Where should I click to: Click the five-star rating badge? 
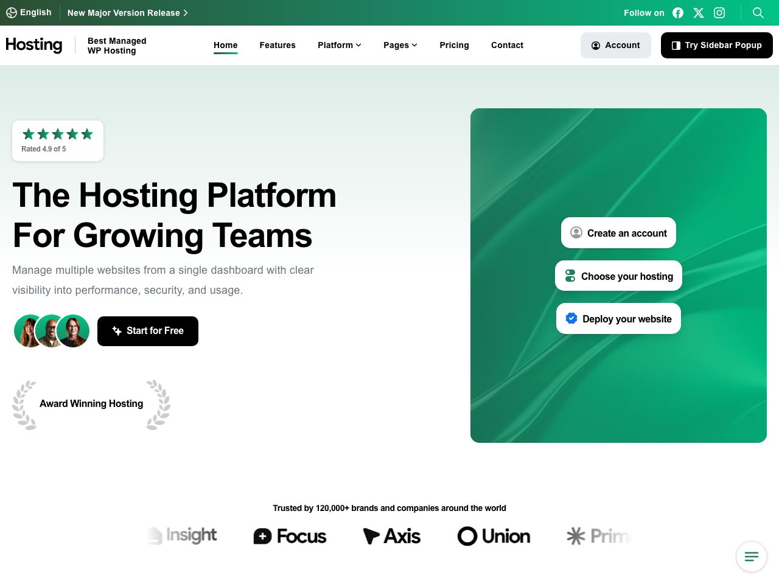point(58,141)
